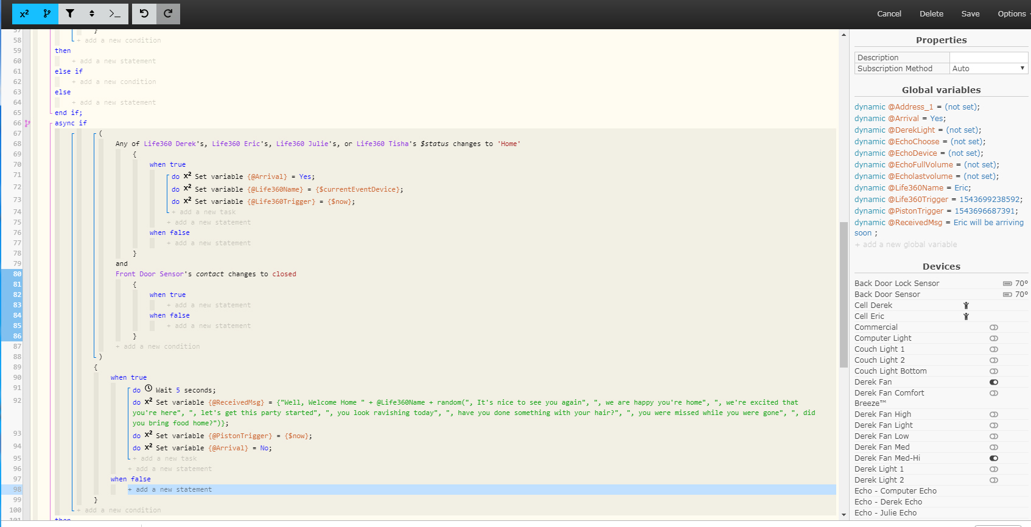Toggle the Derek Light 2 switch
The height and width of the screenshot is (527, 1031).
[994, 480]
